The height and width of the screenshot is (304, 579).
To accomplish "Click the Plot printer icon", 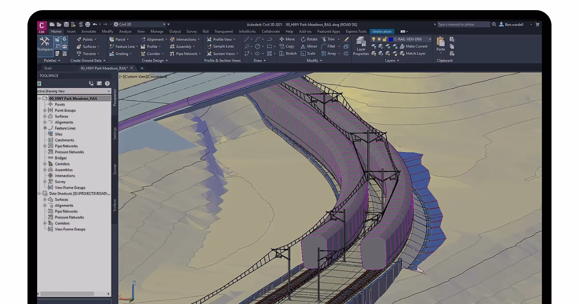I will coord(87,24).
